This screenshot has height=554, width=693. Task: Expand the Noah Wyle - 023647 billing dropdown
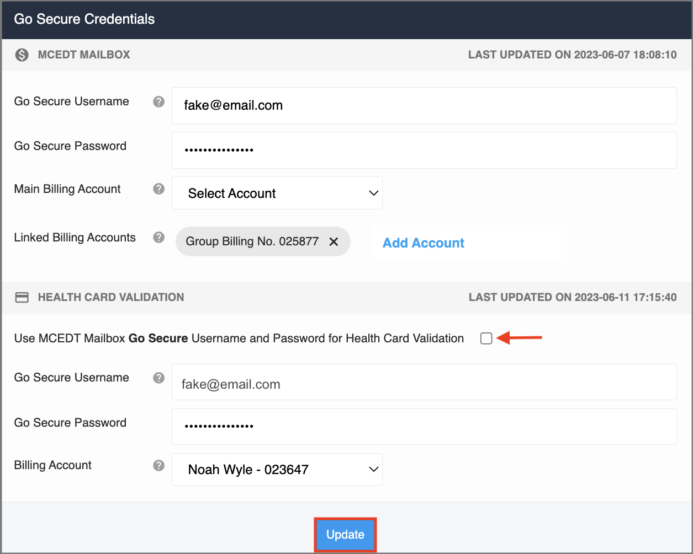coord(277,470)
